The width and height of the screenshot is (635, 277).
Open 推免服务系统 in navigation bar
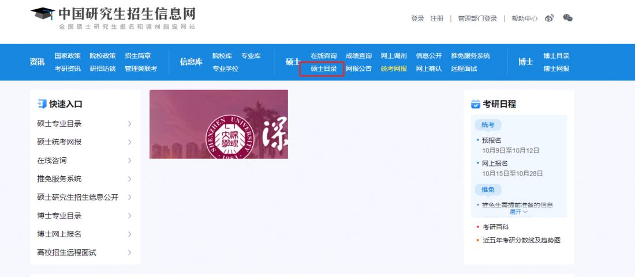click(x=470, y=56)
